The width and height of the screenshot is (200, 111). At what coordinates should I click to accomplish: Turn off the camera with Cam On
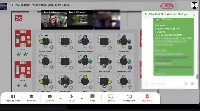click(50, 98)
